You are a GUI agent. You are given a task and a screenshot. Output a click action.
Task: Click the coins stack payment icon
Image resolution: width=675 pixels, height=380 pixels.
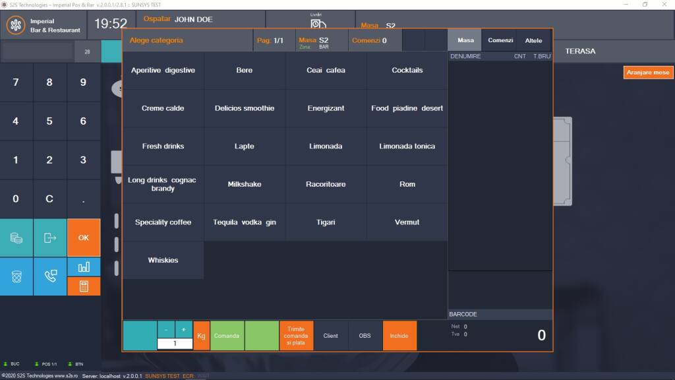coord(16,237)
